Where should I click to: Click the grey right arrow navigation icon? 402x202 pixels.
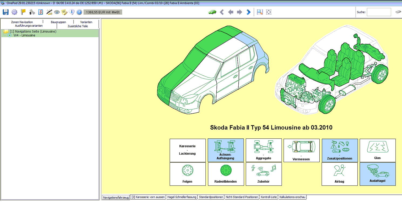point(239,12)
